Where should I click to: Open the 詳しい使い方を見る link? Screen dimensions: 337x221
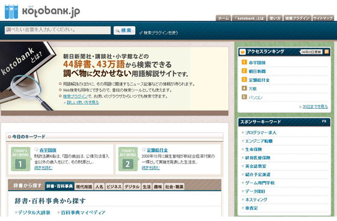coord(83,102)
